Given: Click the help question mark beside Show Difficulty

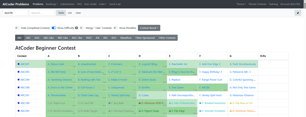Looking at the screenshot, I should coord(76,28).
